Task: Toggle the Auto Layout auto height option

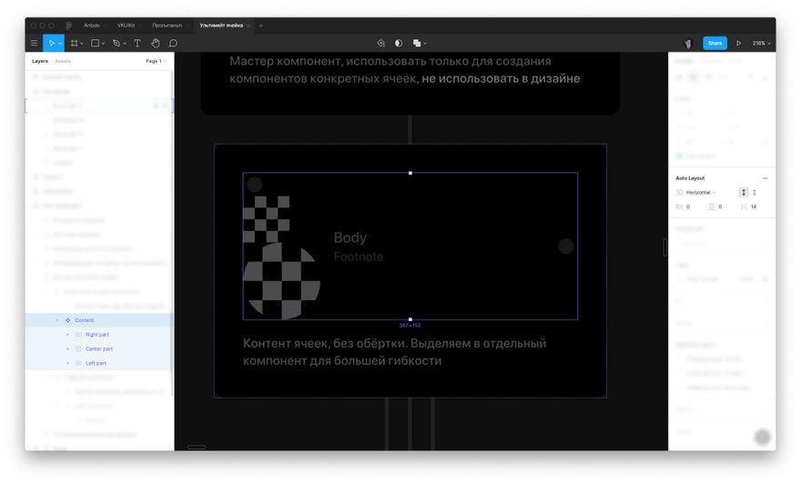Action: [x=744, y=193]
